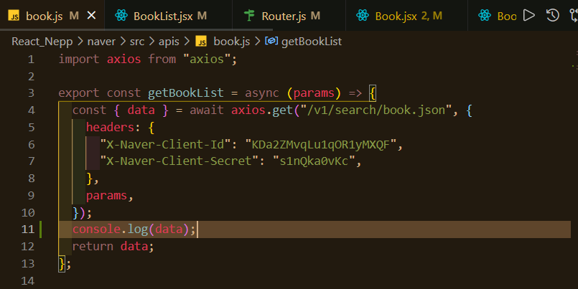
Task: Expand breadcrumb chevron after naver
Action: (122, 42)
